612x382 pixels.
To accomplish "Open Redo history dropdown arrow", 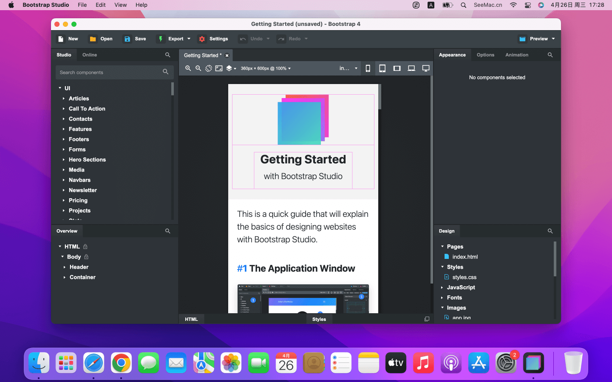I will (306, 39).
